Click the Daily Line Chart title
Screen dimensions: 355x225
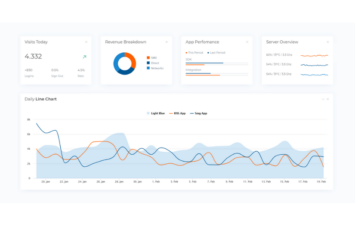click(40, 99)
